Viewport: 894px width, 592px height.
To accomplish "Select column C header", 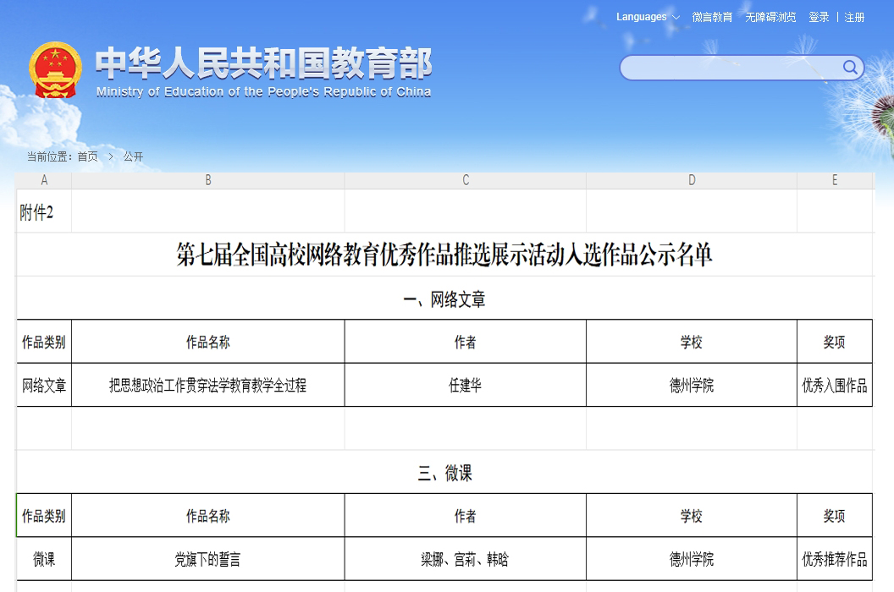I will [466, 180].
